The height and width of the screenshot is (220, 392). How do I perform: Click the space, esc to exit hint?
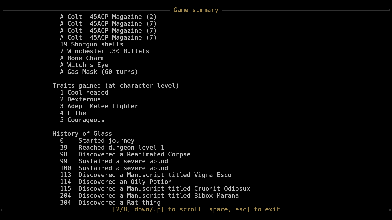[x=243, y=209]
